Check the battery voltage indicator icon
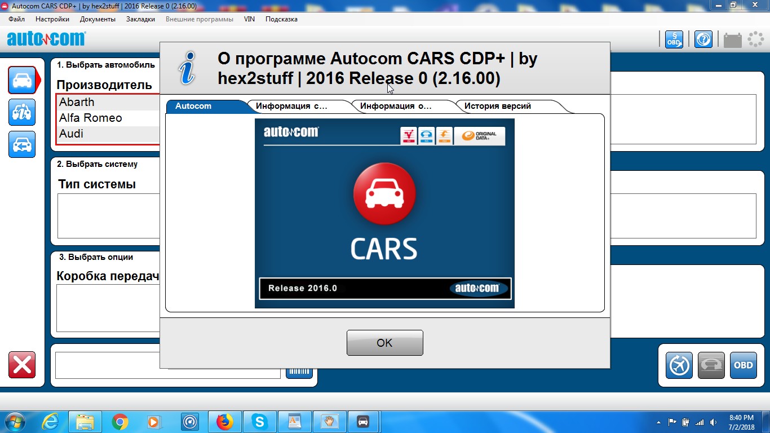Screen dimensions: 770x433 click(733, 39)
